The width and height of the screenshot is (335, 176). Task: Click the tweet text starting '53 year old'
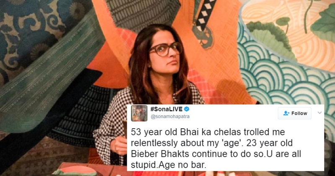216,148
